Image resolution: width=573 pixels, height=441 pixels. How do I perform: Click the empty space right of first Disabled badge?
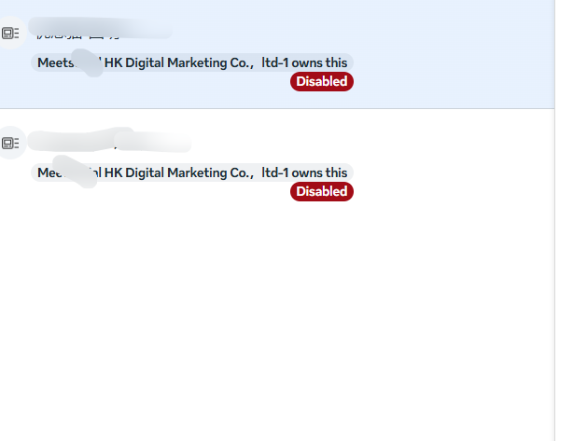pyautogui.click(x=448, y=82)
